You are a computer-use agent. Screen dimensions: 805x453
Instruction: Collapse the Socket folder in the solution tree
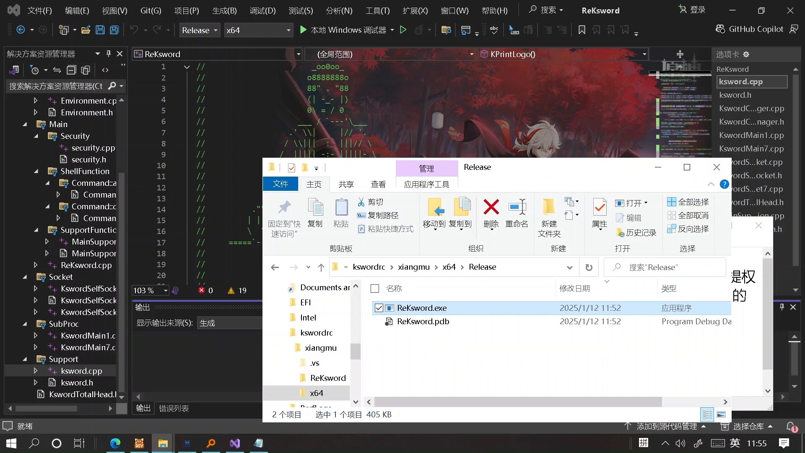[x=25, y=277]
